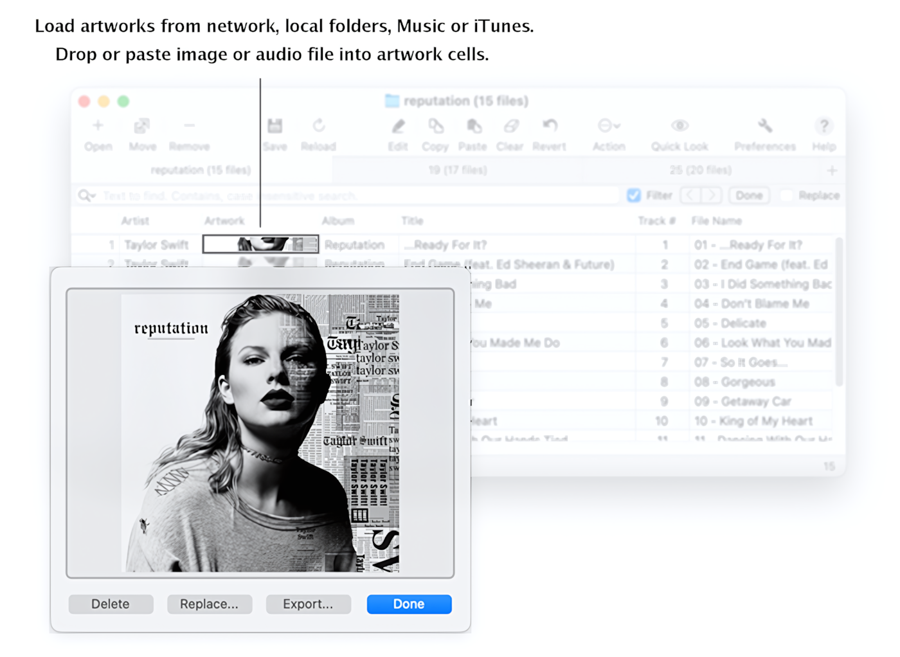Copy the selected artwork

(x=435, y=133)
